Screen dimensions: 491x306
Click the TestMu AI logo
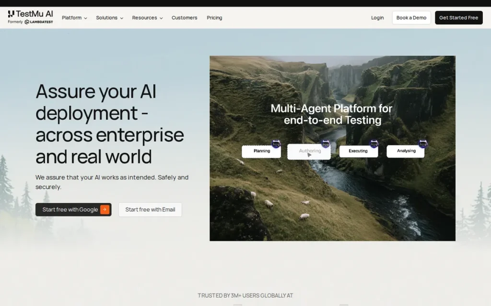coord(30,14)
